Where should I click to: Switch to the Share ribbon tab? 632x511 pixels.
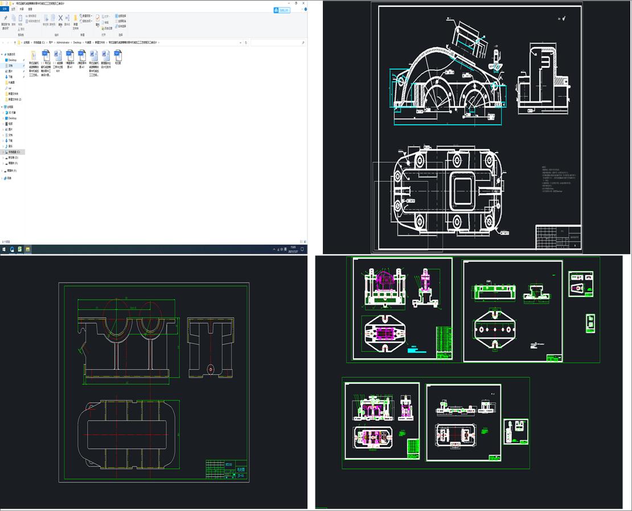pos(22,9)
